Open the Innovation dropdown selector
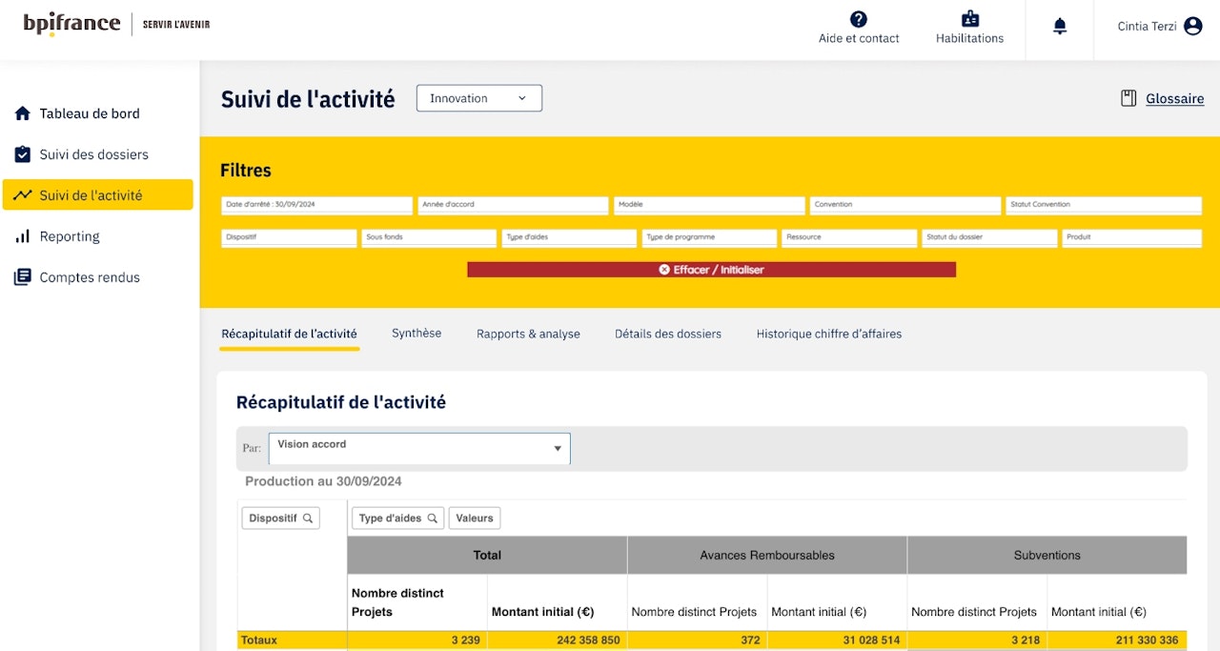This screenshot has width=1220, height=651. [478, 98]
